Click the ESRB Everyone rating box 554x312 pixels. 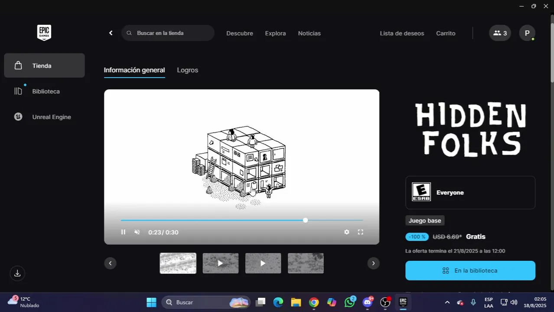pos(470,192)
